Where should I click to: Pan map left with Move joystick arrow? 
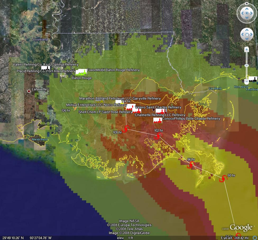242,34
